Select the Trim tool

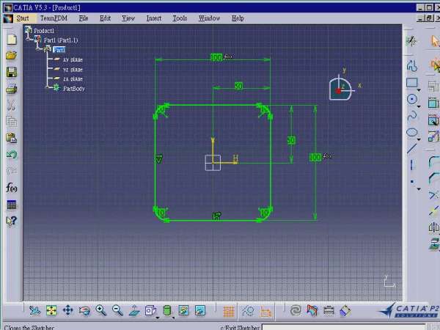point(434,195)
